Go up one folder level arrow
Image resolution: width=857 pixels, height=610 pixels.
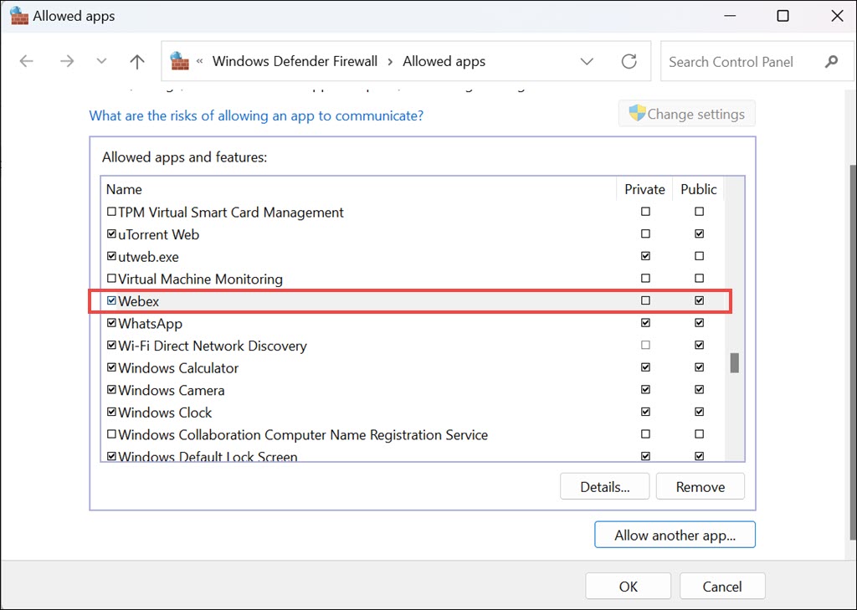[137, 61]
